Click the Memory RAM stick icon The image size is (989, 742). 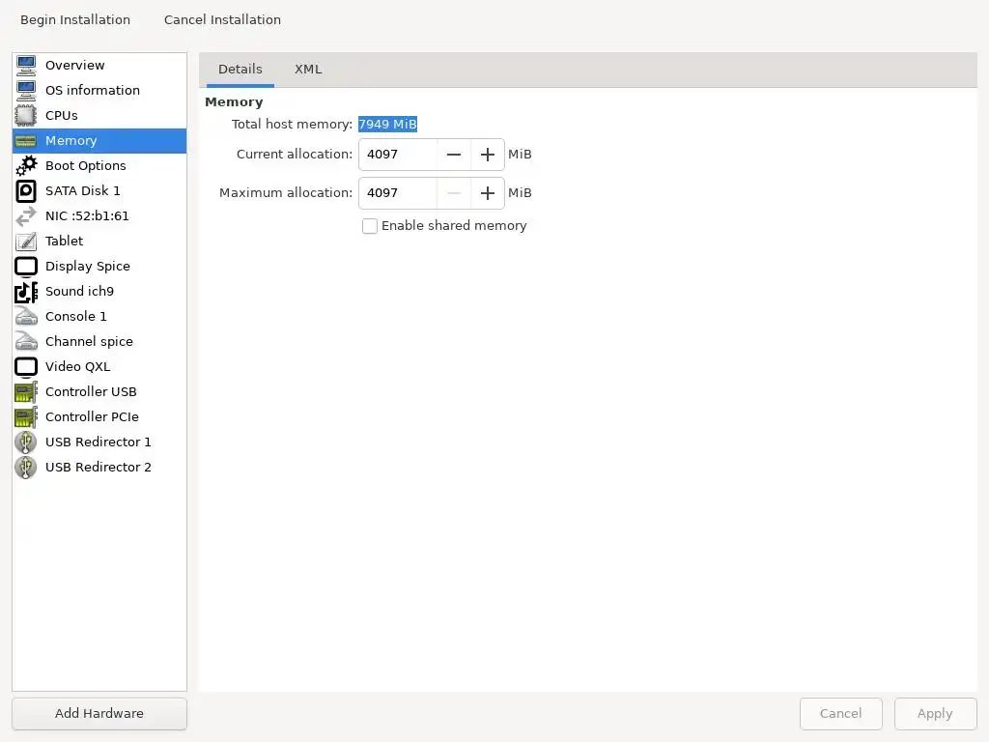(26, 141)
